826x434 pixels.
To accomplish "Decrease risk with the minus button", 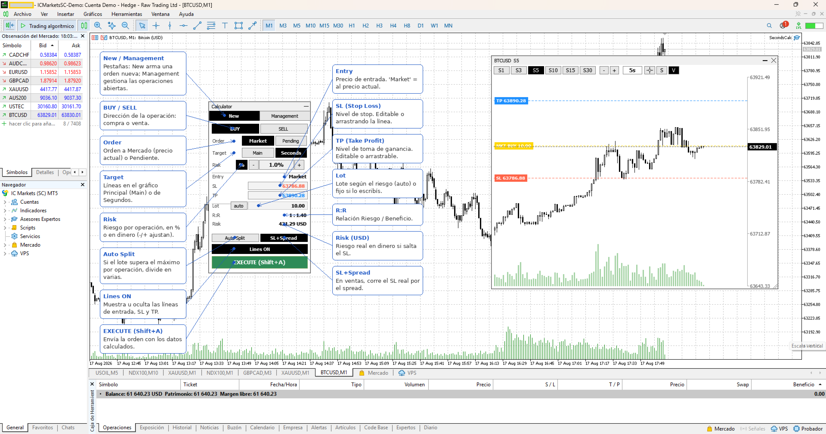I will point(254,165).
